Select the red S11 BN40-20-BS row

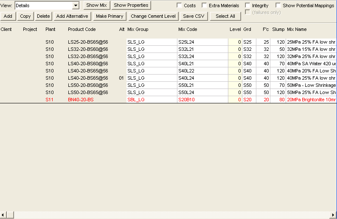tap(81, 100)
